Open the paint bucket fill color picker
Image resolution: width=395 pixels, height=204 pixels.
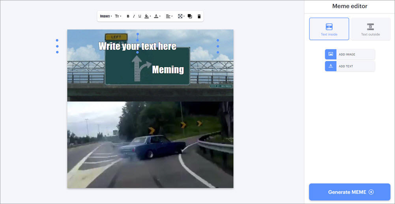147,16
